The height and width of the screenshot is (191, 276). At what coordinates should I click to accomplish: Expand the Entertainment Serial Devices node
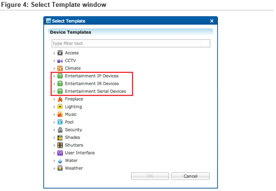(54, 92)
